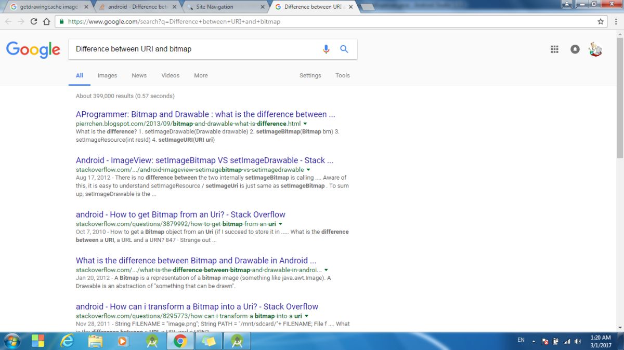Switch to Chrome in the taskbar
The height and width of the screenshot is (350, 624).
180,341
